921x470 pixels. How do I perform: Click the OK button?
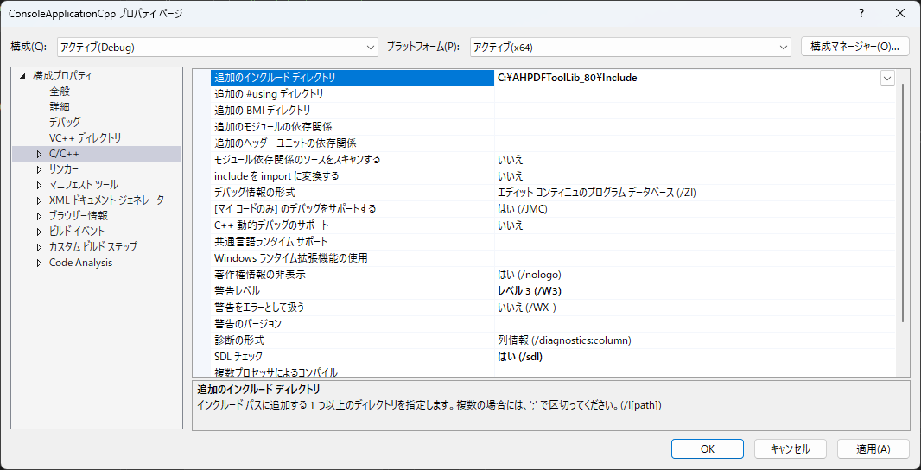pos(707,448)
